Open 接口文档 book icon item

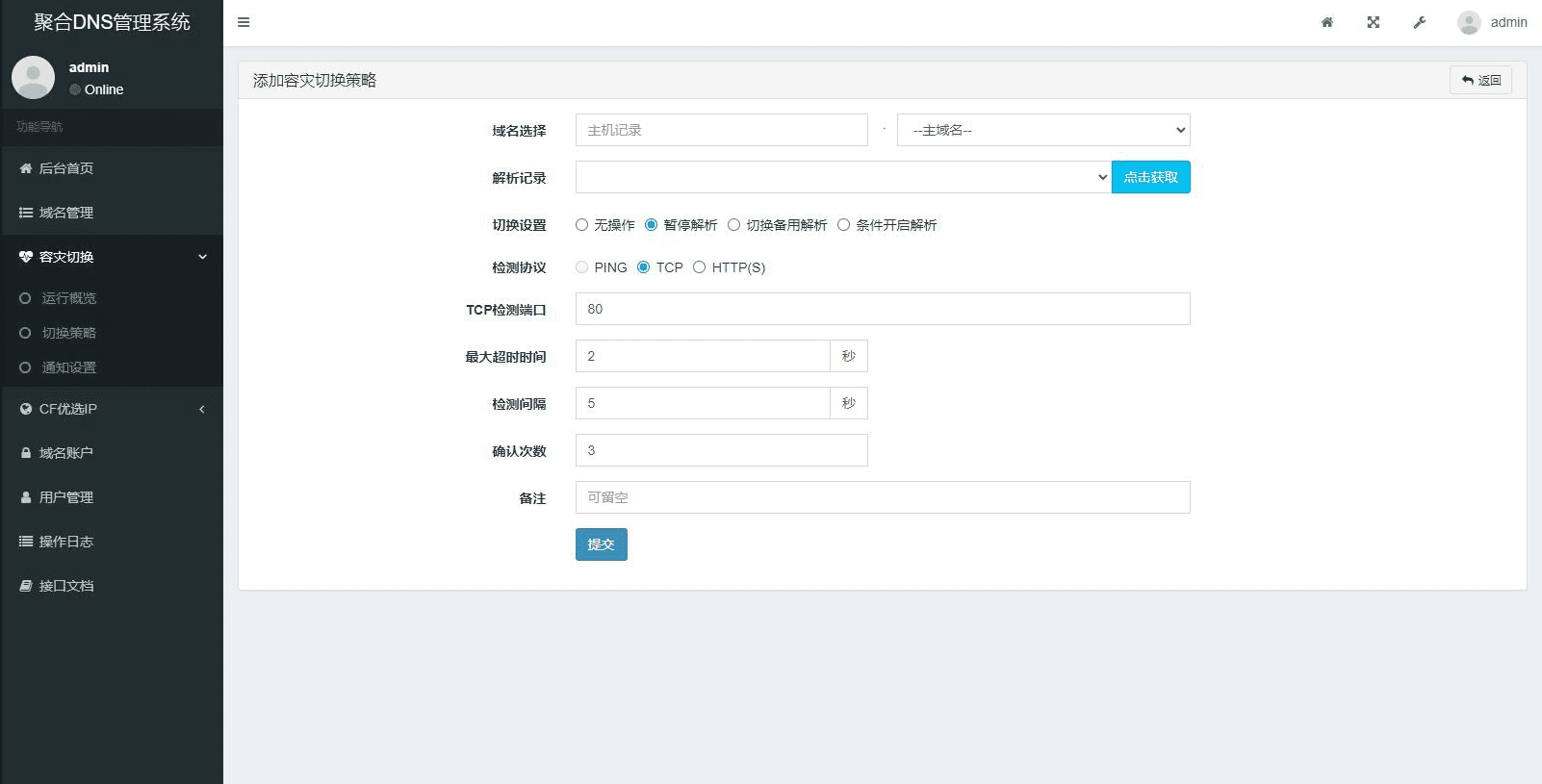pyautogui.click(x=65, y=586)
